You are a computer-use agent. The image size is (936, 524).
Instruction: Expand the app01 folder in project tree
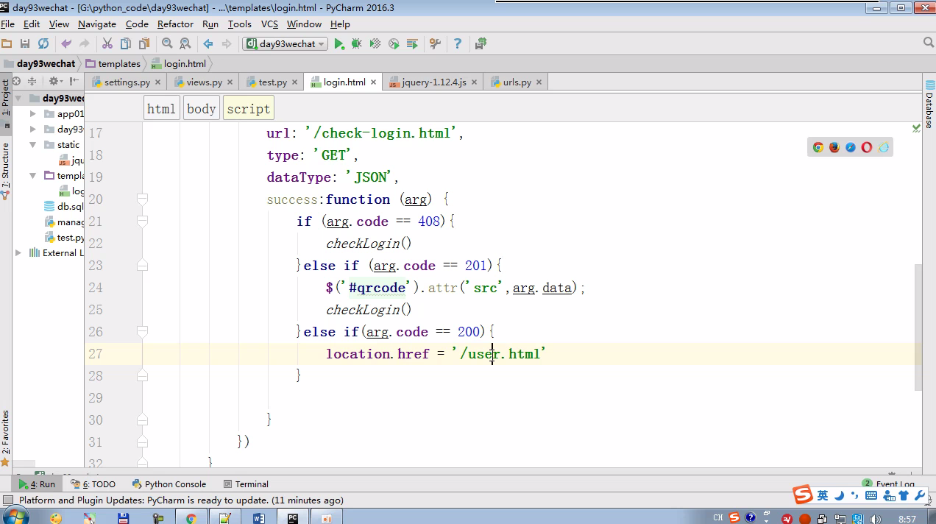(x=33, y=114)
